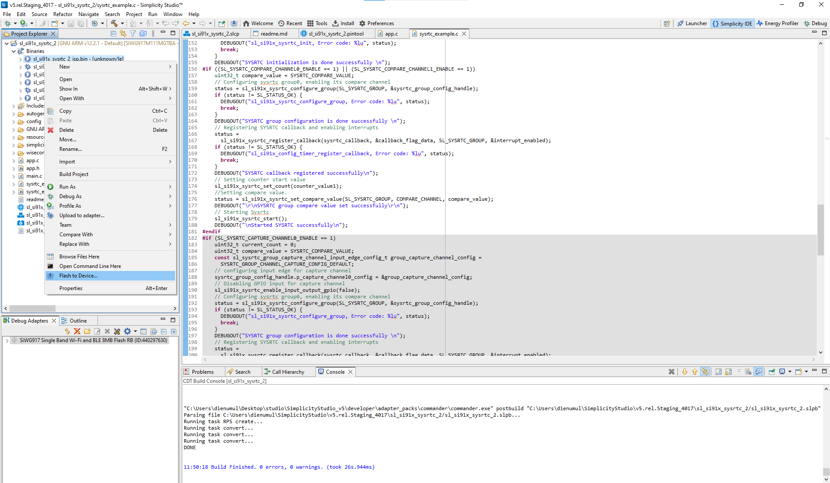The image size is (830, 483).
Task: Open Debug Adapters settings gear icon
Action: pyautogui.click(x=127, y=331)
